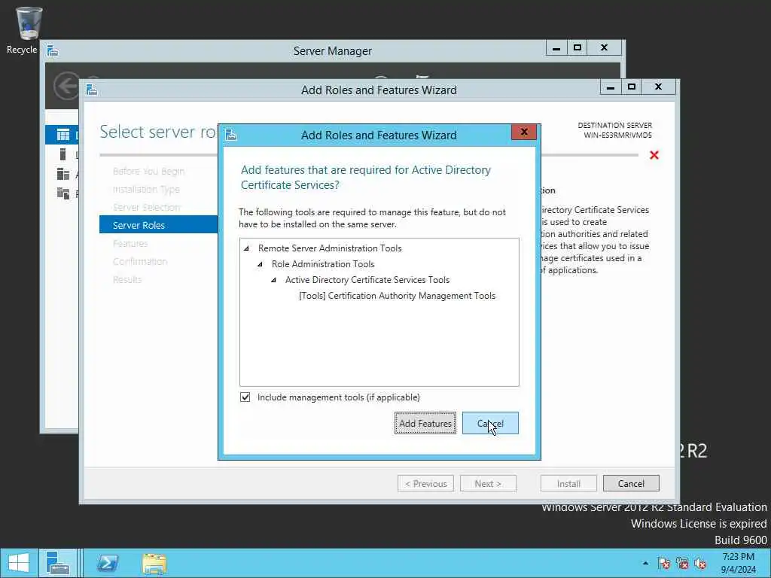
Task: Click the volume speaker tray icon
Action: [700, 563]
